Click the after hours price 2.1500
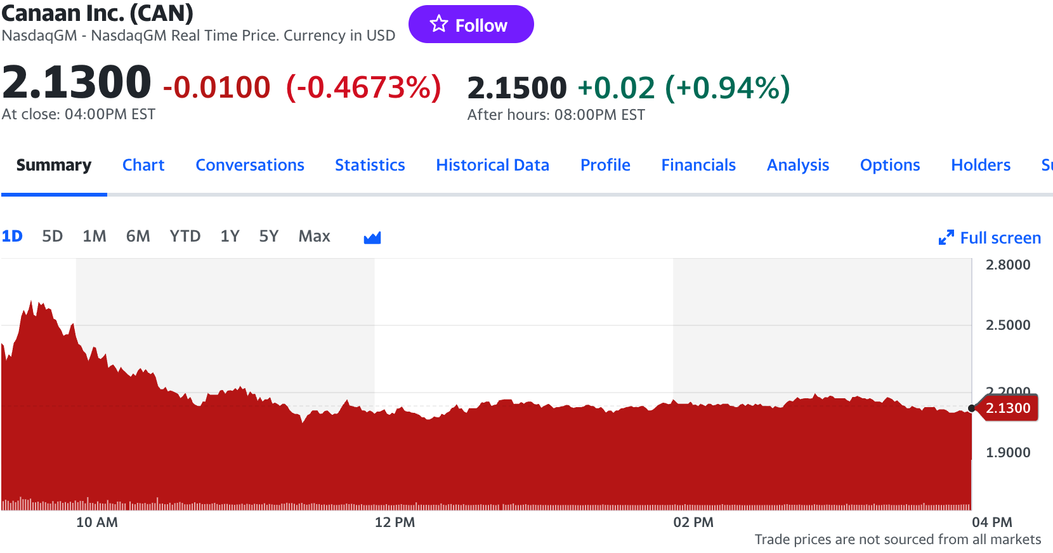This screenshot has width=1053, height=553. point(517,88)
